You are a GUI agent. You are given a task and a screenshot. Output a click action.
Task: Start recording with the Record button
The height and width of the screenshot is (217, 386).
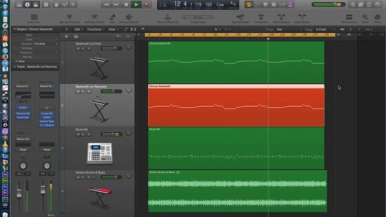pyautogui.click(x=146, y=4)
